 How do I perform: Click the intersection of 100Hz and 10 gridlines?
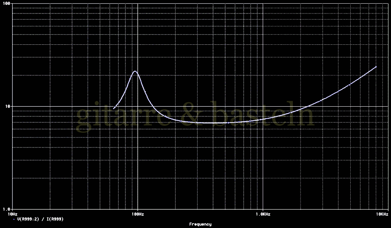tap(138, 106)
